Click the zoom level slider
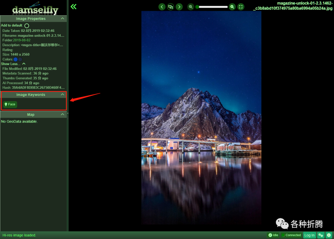Viewport: 334px width, 239px height. coord(212,7)
